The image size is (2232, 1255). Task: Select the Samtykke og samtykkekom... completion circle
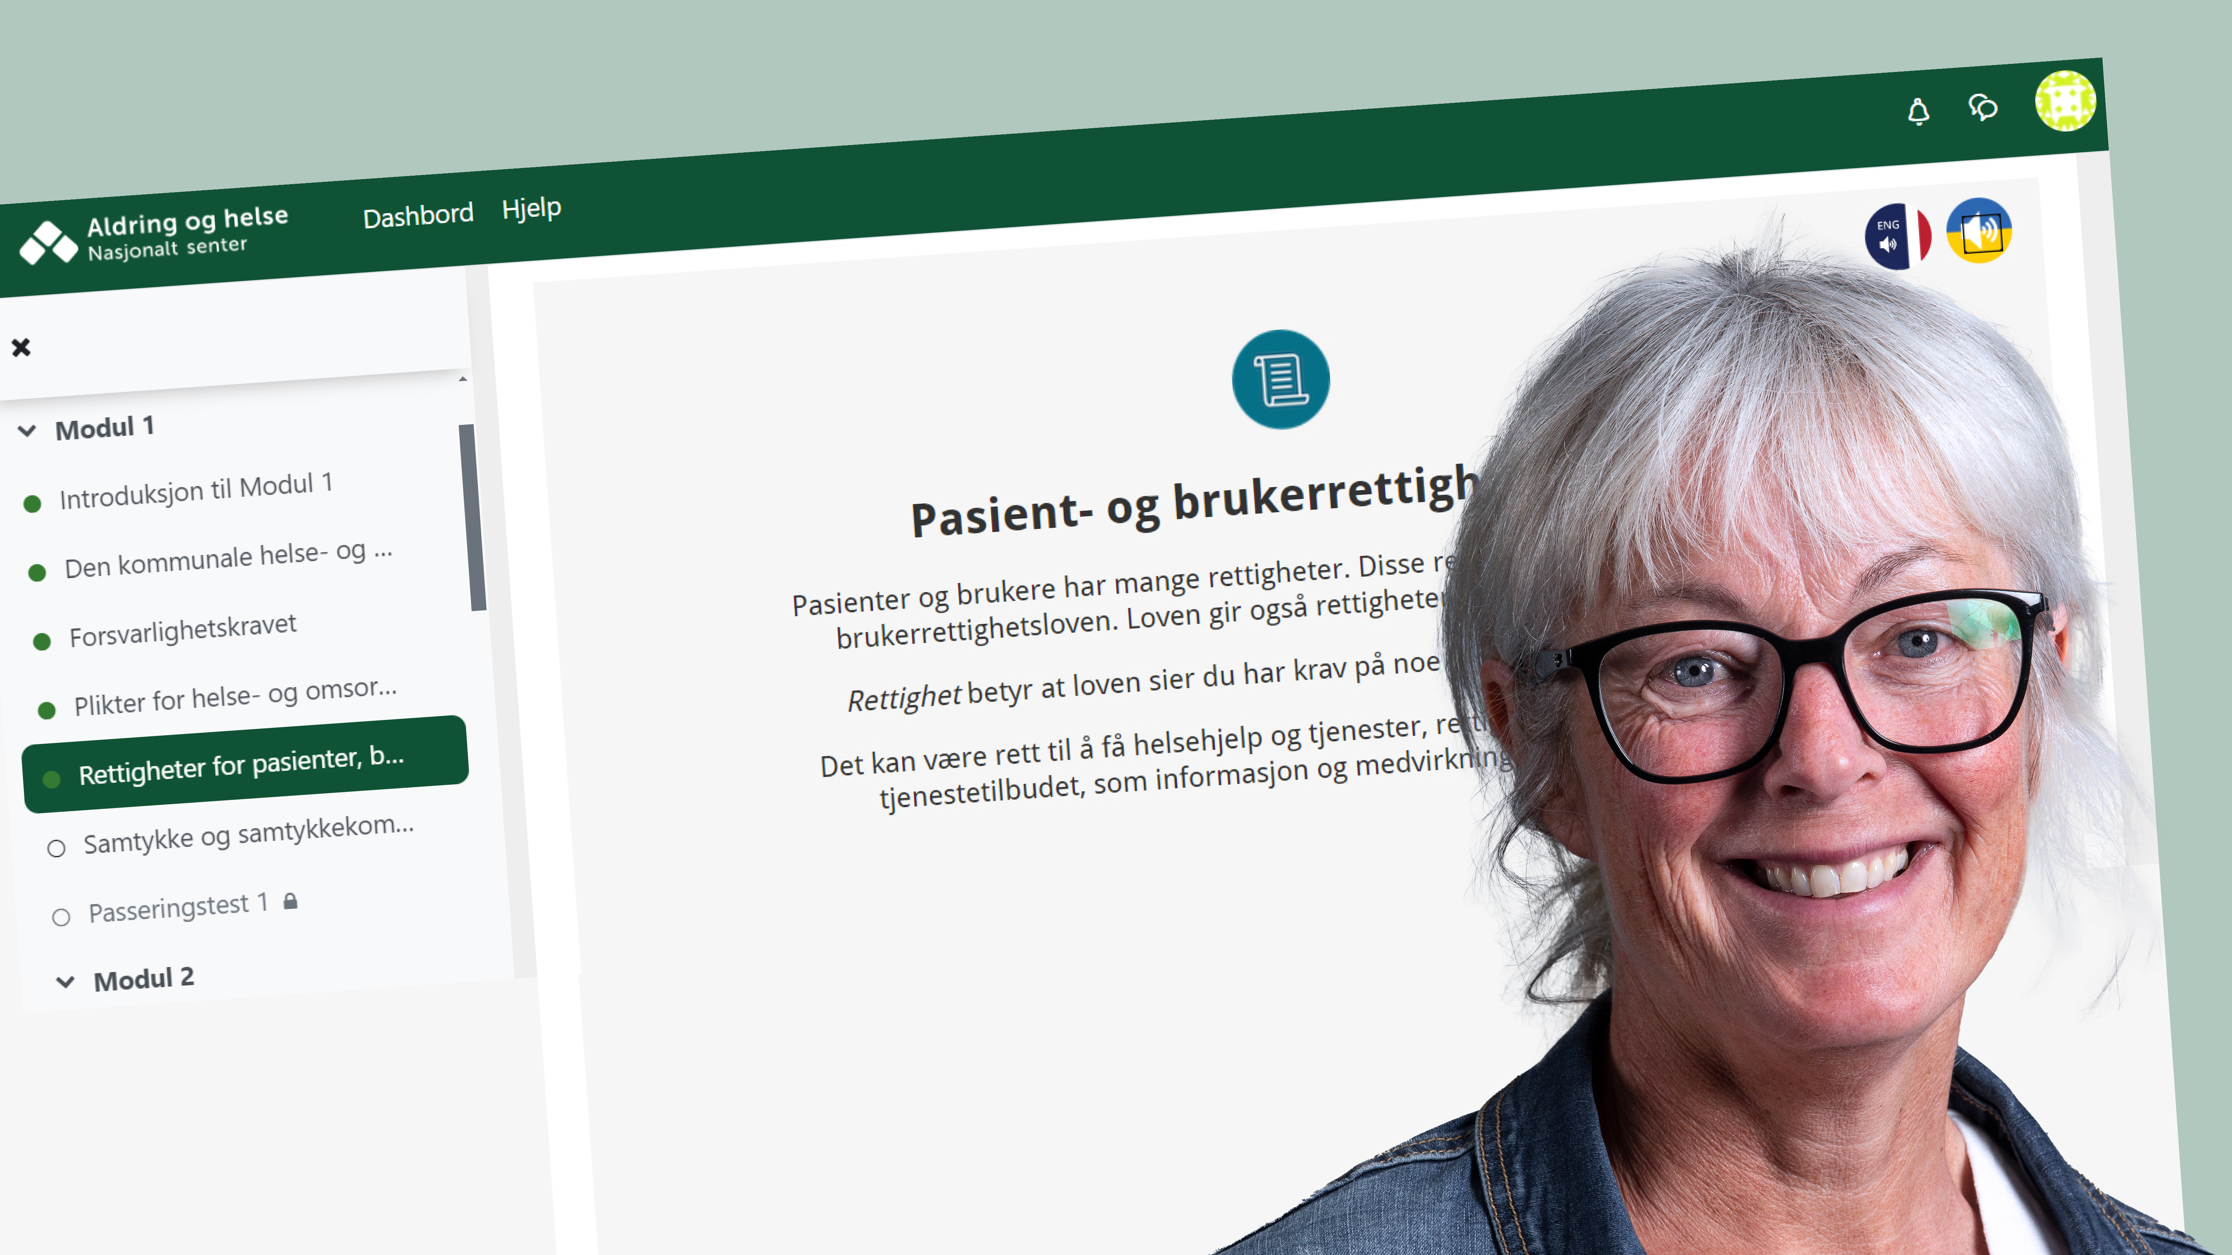click(x=56, y=849)
